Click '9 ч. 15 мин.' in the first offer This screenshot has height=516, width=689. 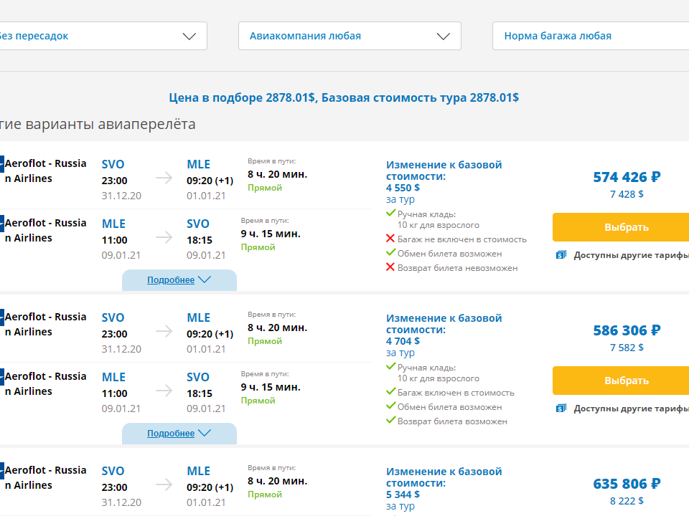[271, 234]
